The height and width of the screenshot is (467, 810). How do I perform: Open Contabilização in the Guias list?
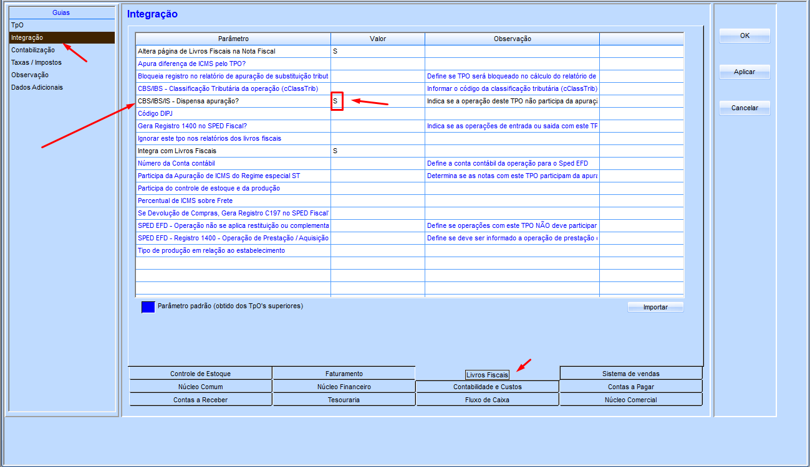[33, 50]
